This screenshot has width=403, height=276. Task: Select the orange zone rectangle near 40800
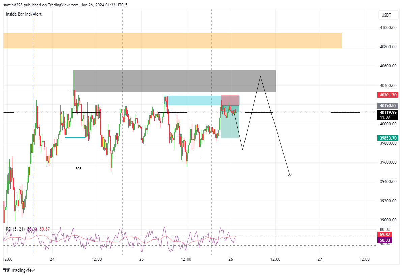(172, 40)
